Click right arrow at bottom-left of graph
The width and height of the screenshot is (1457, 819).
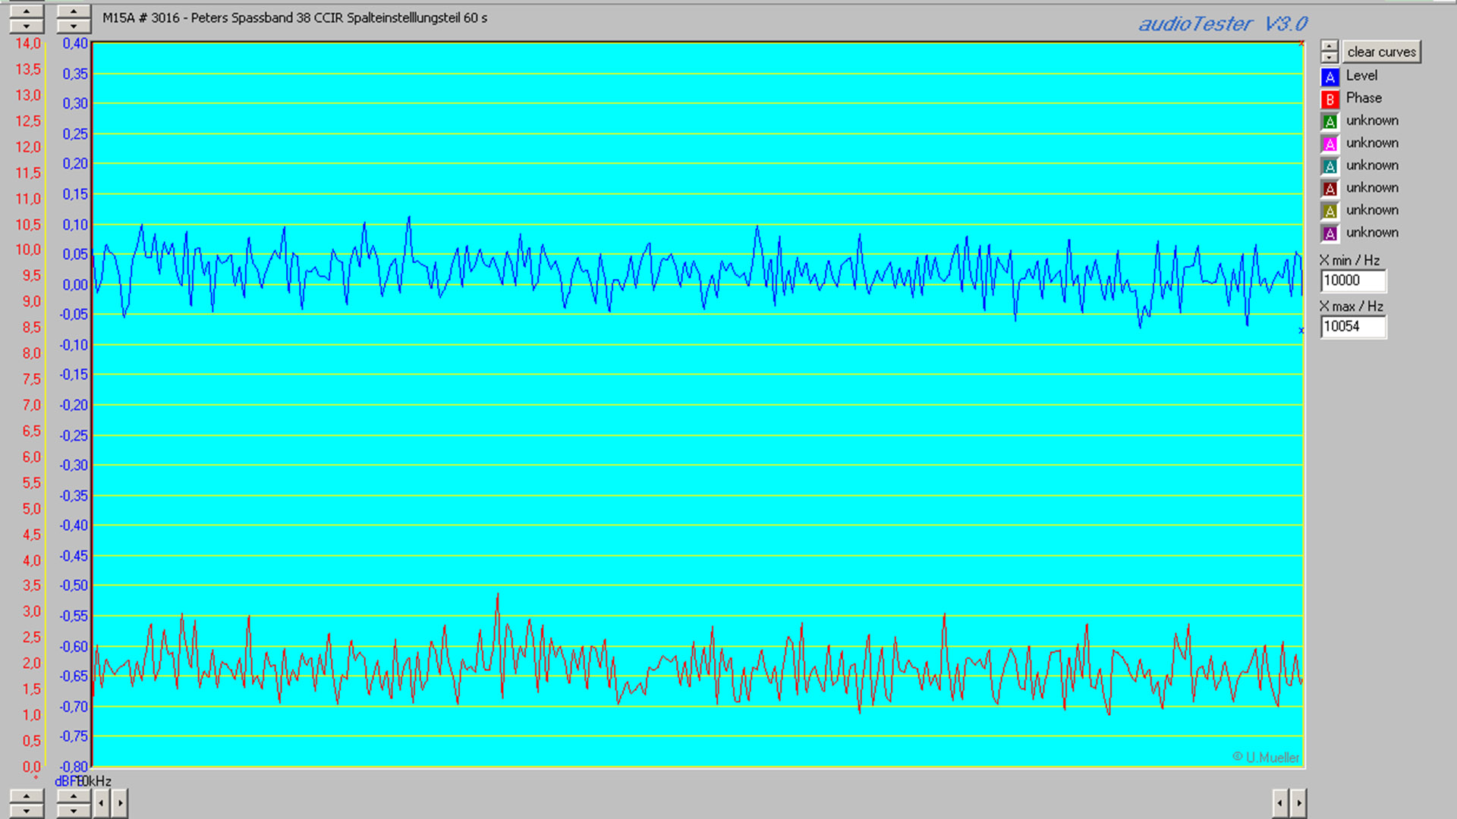click(120, 802)
